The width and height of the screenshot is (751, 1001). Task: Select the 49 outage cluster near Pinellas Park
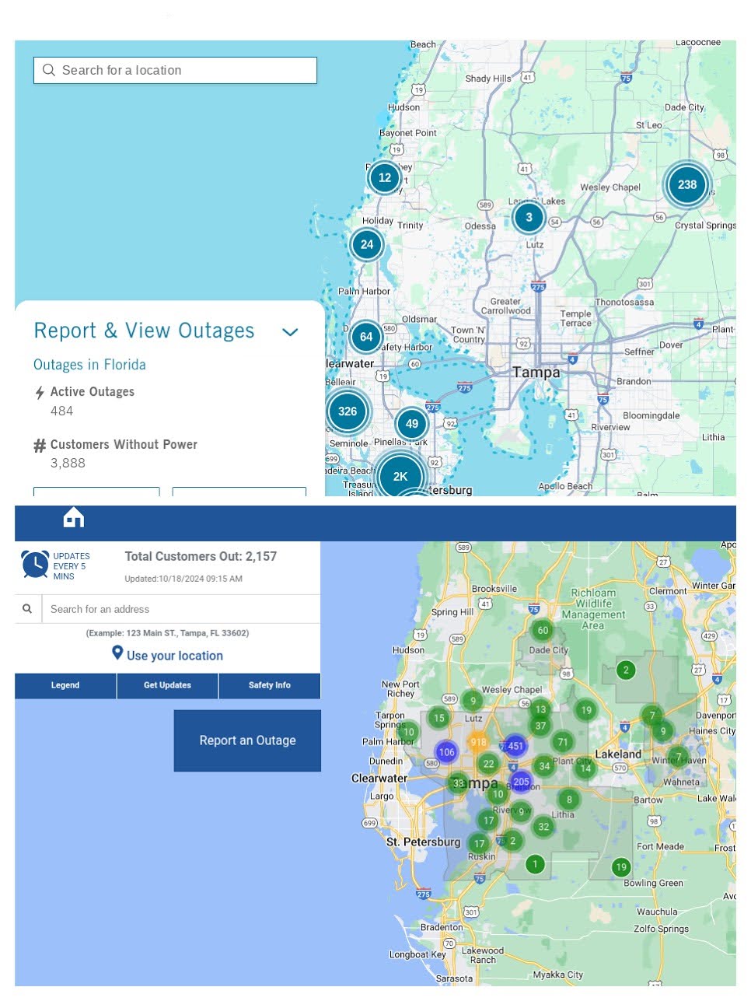pos(412,424)
